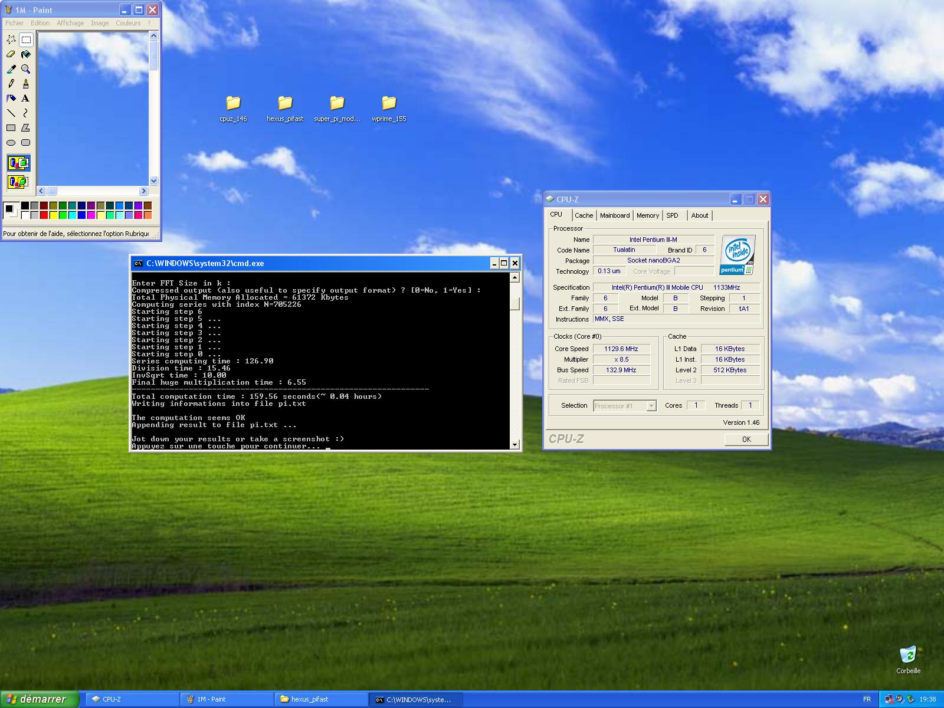
Task: Switch to CPU-Z taskbar button
Action: pyautogui.click(x=133, y=699)
